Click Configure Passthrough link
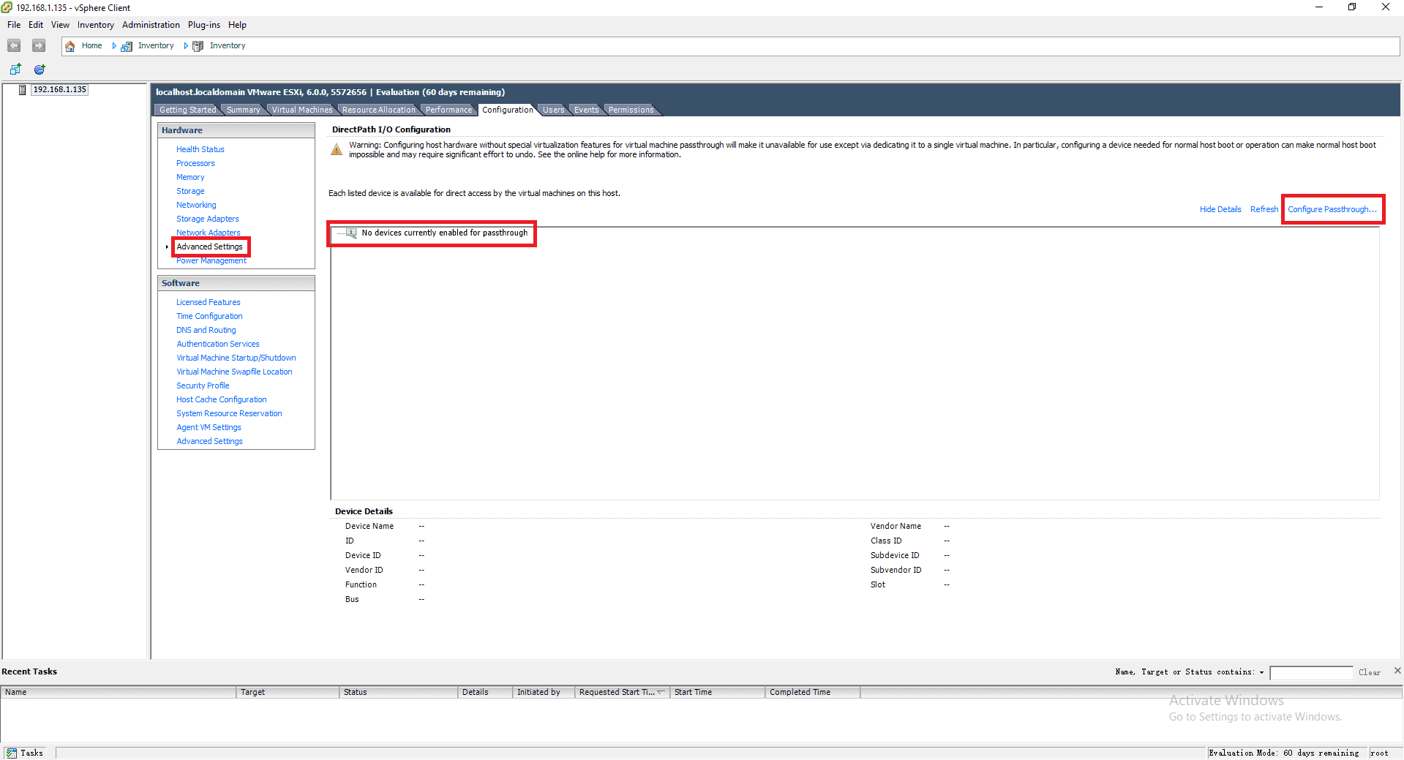Screen dimensions: 1404x760 [x=1332, y=209]
